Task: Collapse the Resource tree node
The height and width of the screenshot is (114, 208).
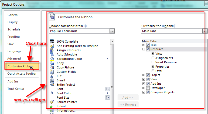Action: click(144, 49)
